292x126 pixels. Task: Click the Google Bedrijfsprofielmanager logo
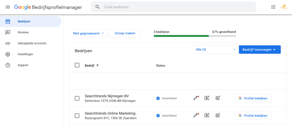[48, 7]
